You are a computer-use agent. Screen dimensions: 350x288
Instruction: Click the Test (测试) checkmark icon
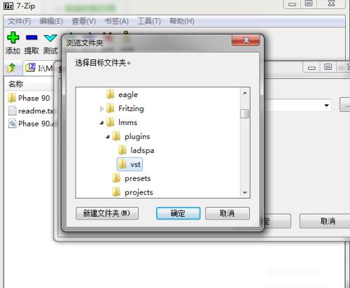pos(50,38)
